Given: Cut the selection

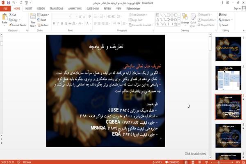Looking at the screenshot, I should coord(12,15).
